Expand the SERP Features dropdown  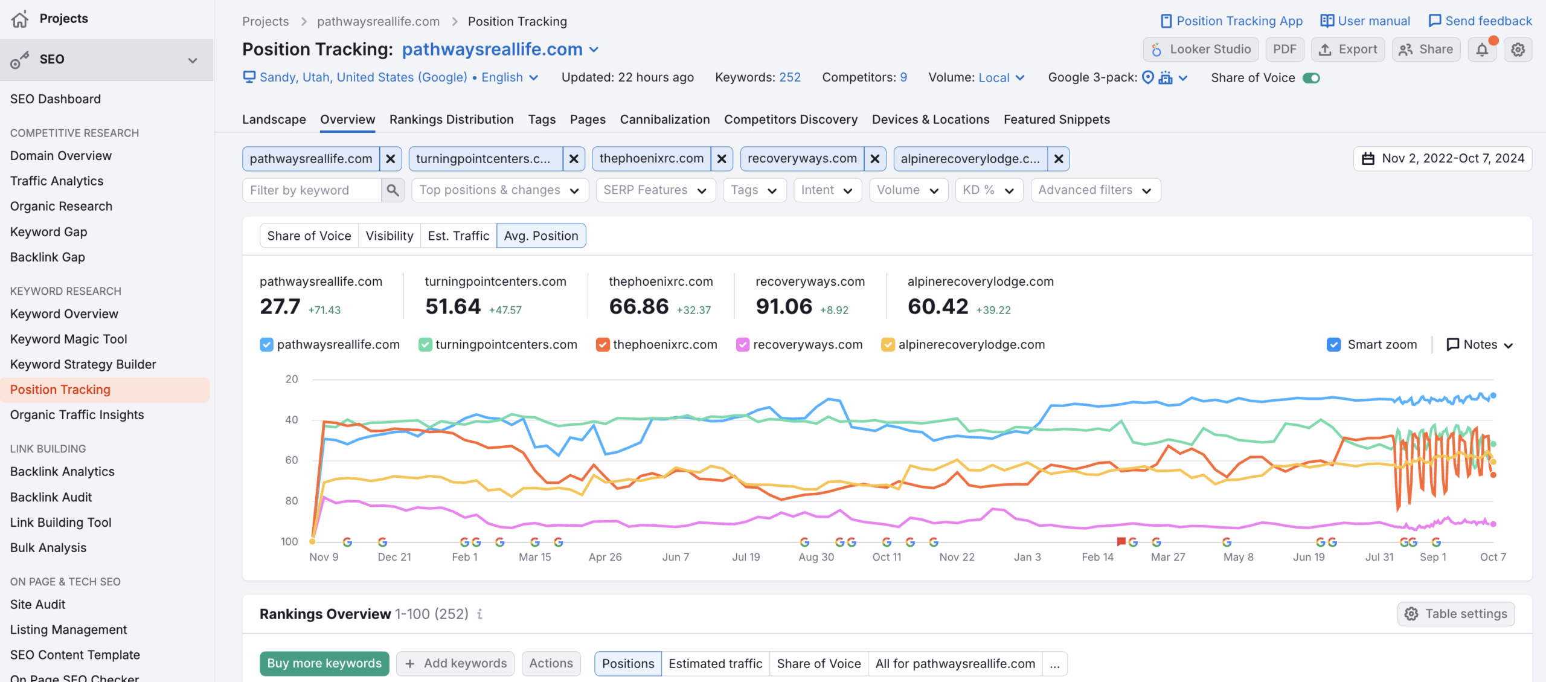(x=655, y=190)
